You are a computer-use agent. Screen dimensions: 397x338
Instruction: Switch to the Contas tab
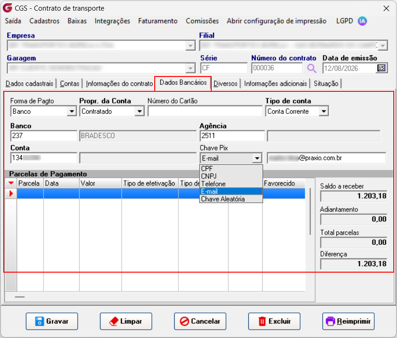[x=69, y=83]
